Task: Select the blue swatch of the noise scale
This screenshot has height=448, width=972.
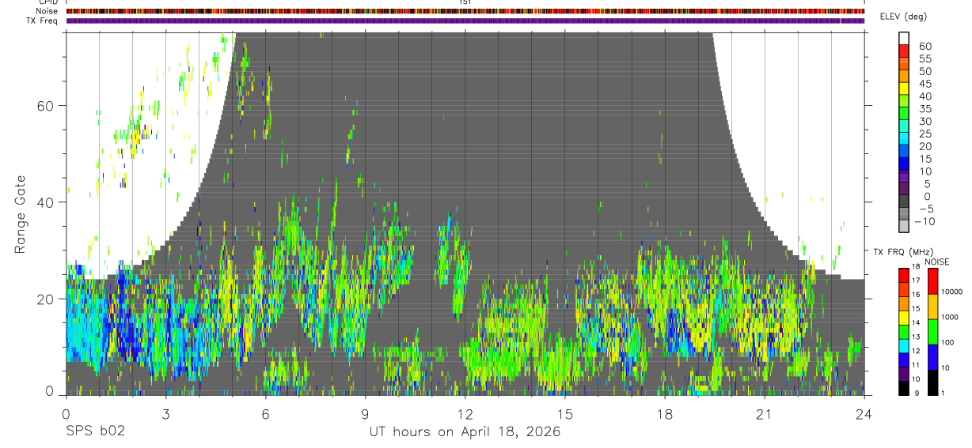Action: [x=932, y=357]
